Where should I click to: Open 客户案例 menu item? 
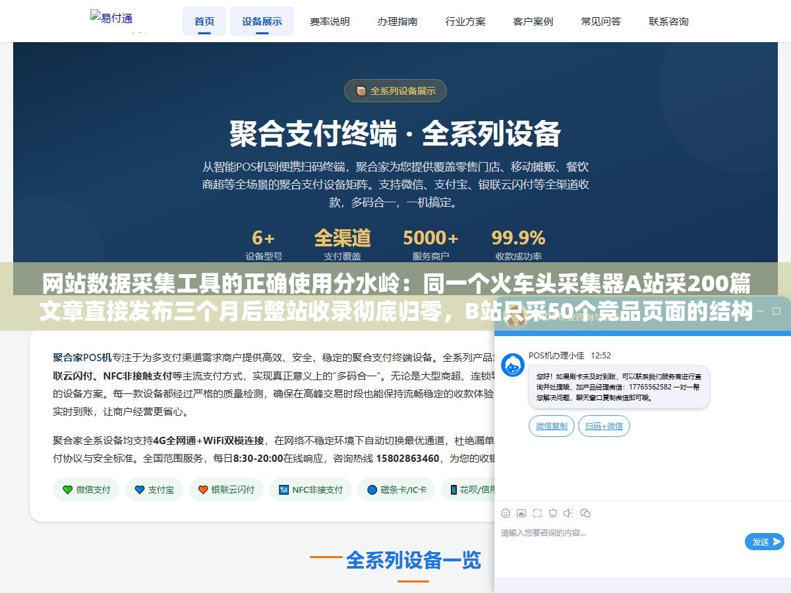tap(533, 21)
